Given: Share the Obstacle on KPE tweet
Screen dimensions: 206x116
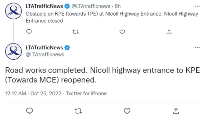Looking at the screenshot, I should coord(169,32).
